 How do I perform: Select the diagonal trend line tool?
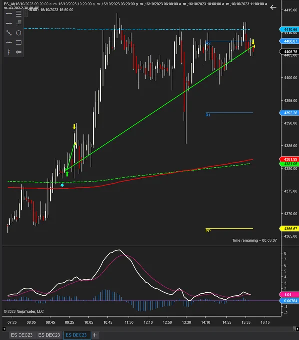(9, 33)
